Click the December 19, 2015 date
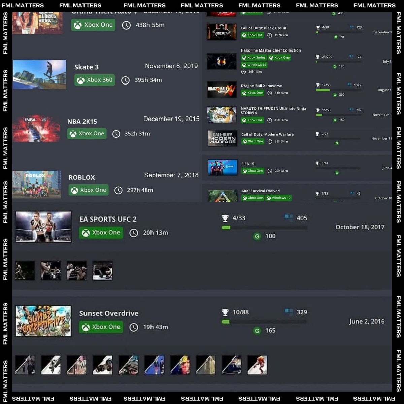Viewport: 404px width, 404px height. click(171, 119)
